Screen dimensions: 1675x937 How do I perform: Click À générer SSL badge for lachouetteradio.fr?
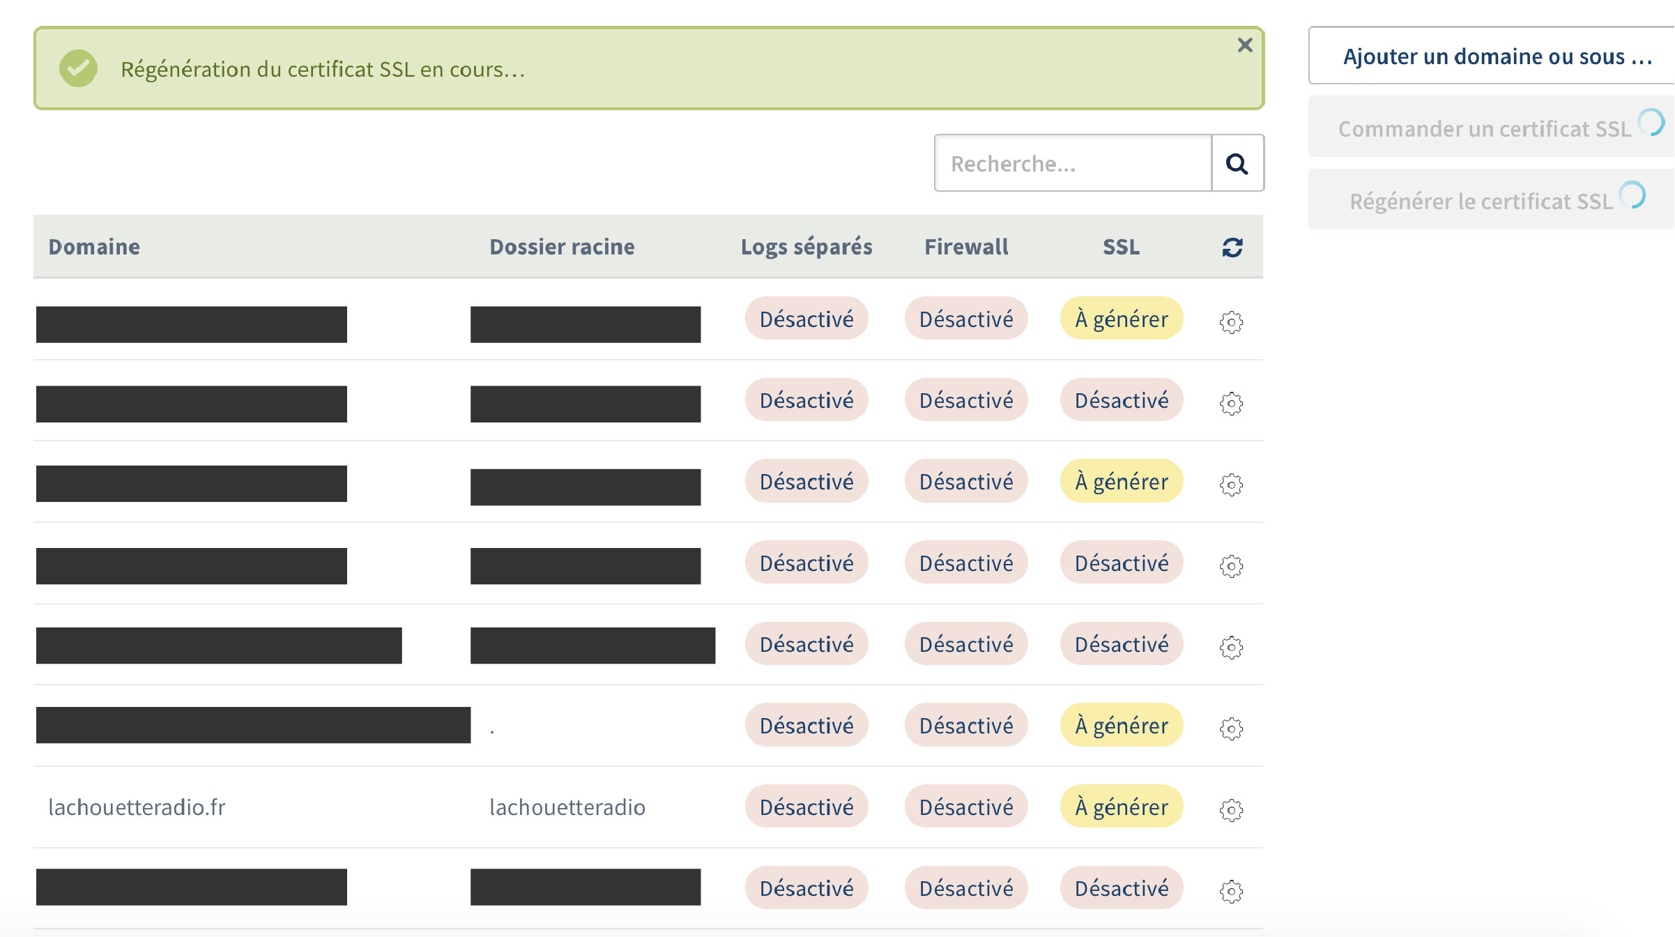click(1121, 807)
